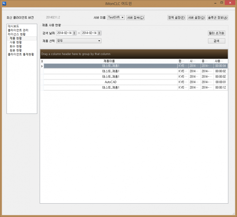
Task: Click the 서버 접속(C) button
Action: [x=135, y=18]
